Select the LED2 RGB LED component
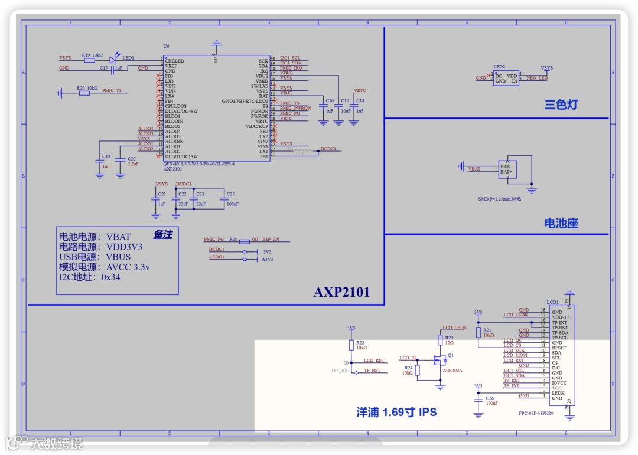 coord(506,78)
